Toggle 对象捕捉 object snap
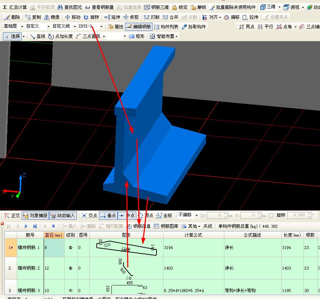This screenshot has height=299, width=320. (35, 216)
